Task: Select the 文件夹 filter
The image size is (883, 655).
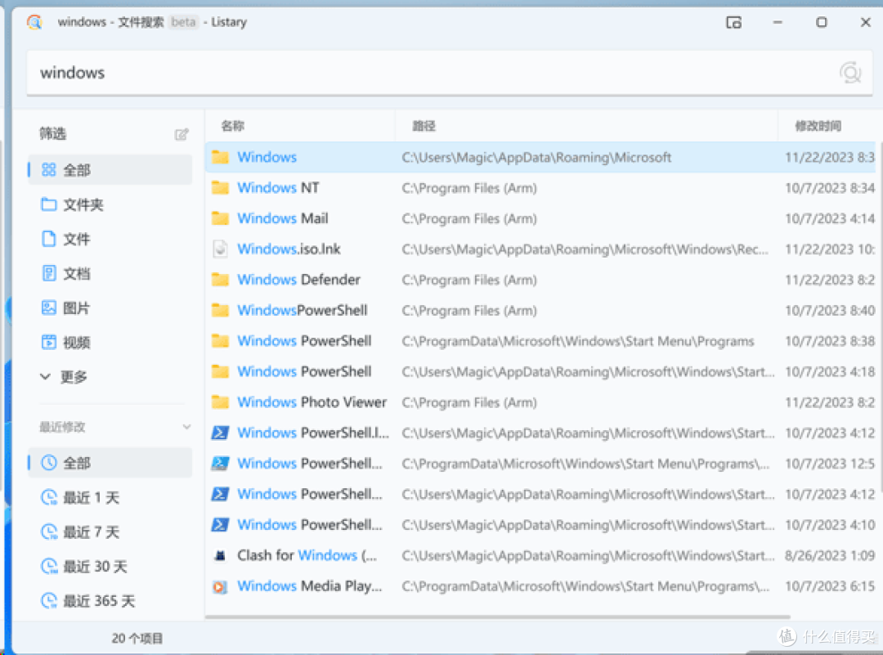Action: (110, 204)
